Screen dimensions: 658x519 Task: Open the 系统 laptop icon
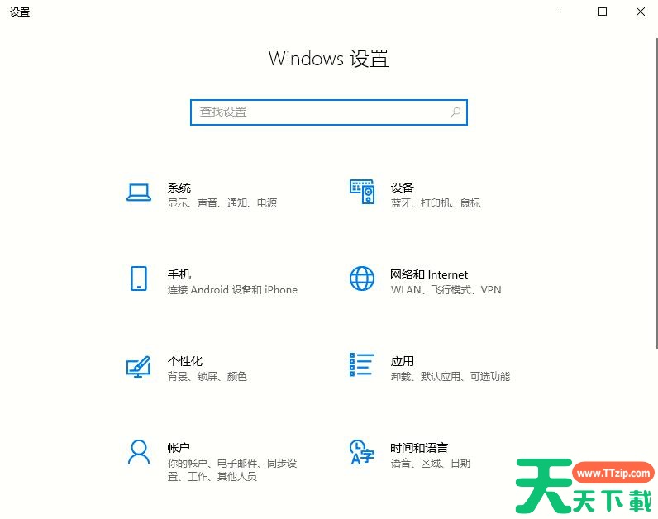tap(139, 193)
